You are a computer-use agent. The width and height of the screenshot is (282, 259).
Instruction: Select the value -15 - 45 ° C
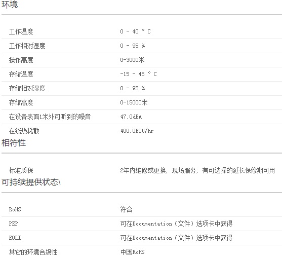[x=138, y=74]
